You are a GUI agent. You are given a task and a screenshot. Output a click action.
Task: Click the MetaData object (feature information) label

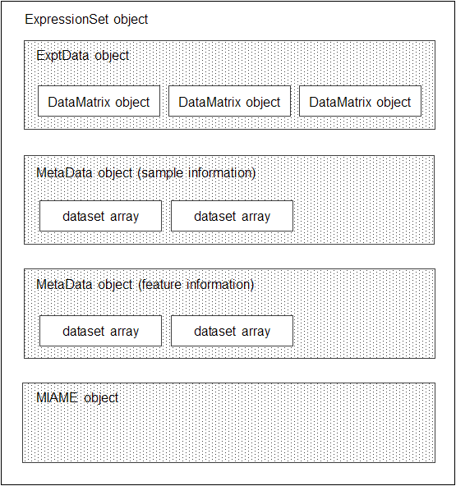[x=145, y=285]
